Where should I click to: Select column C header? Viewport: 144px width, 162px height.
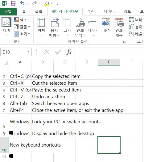(x=65, y=62)
